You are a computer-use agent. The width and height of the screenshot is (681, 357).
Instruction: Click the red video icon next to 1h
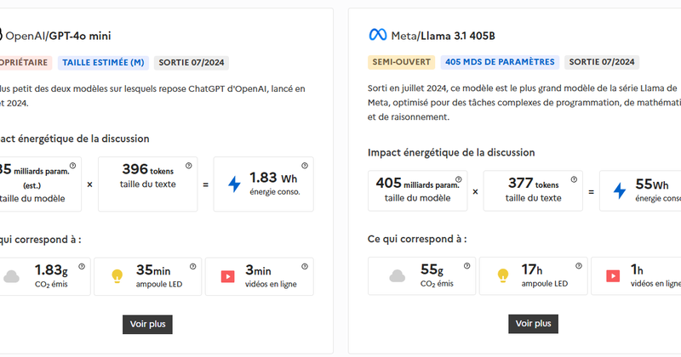tap(612, 276)
